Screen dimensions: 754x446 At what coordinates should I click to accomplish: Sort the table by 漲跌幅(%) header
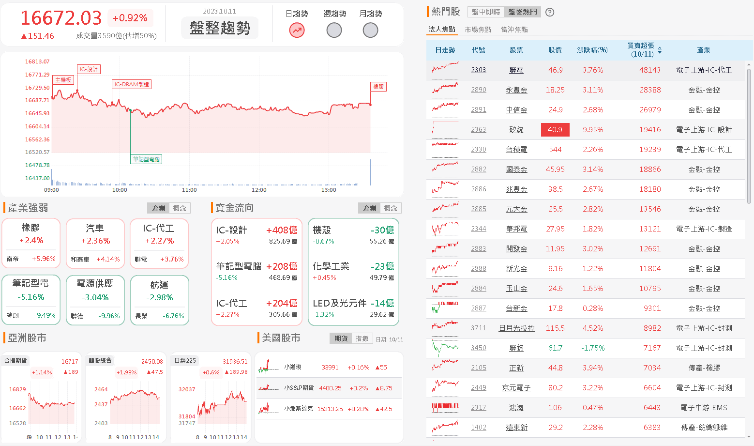click(592, 50)
